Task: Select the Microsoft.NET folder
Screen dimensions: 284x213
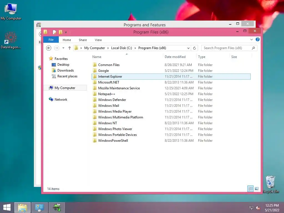Action: pos(171,82)
